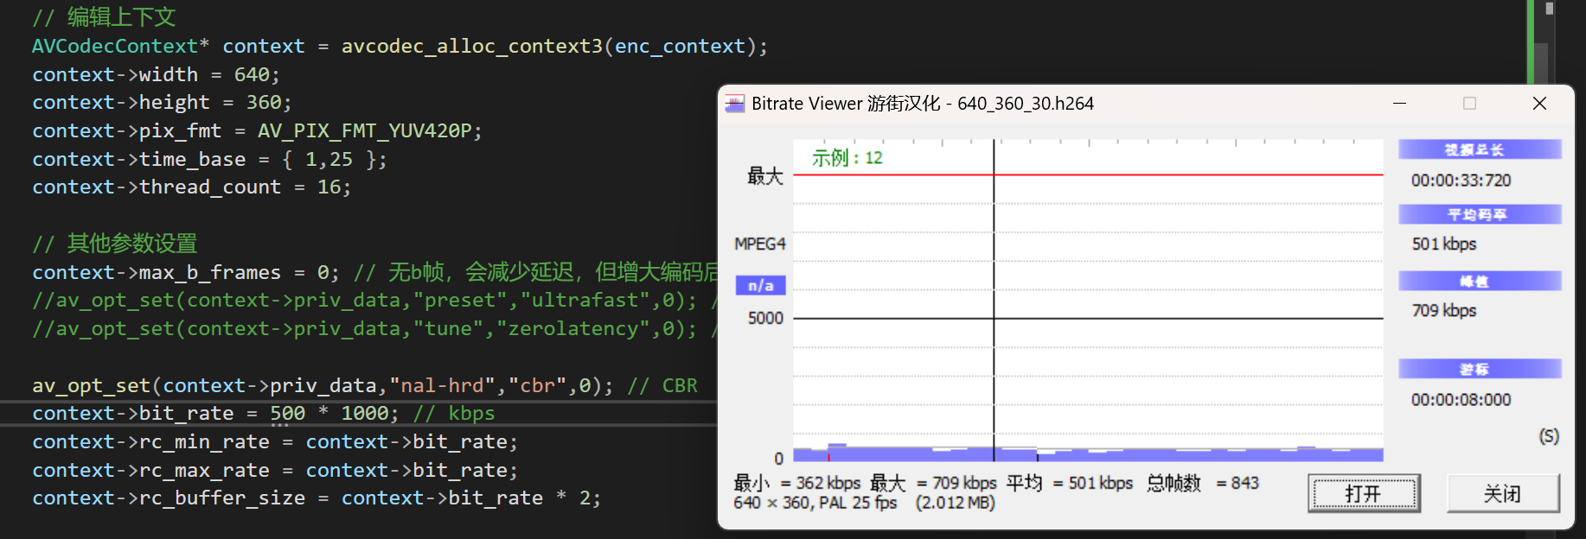Click the 打开 button to open a file
The image size is (1586, 539).
point(1363,493)
